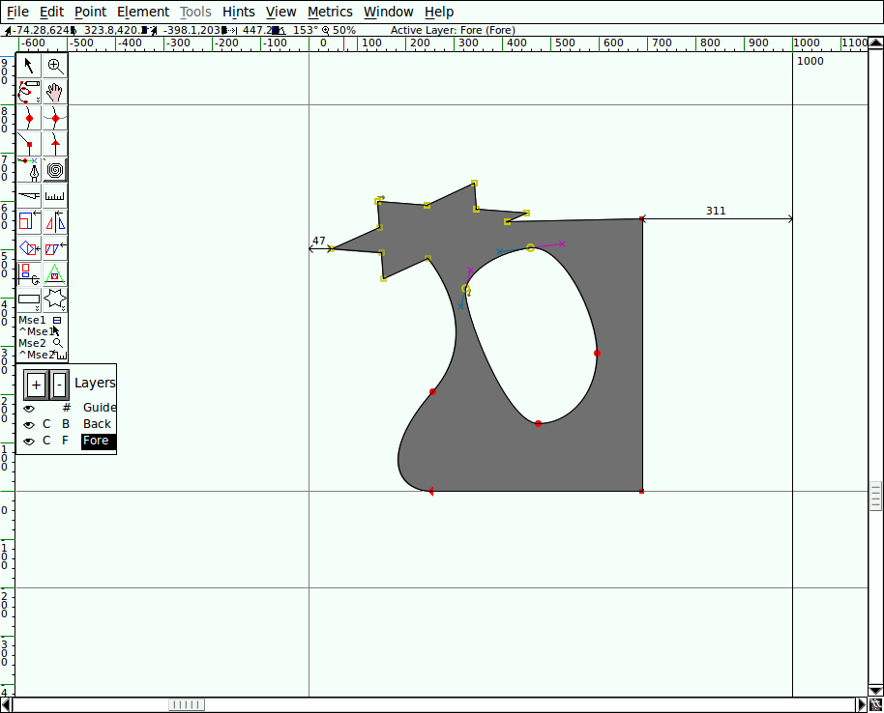This screenshot has height=713, width=884.
Task: Select the Magnify zoom tool
Action: [55, 66]
